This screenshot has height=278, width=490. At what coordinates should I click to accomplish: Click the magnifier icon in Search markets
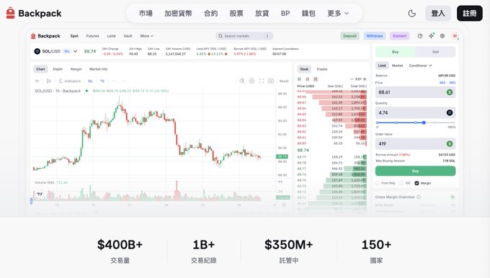(220, 36)
